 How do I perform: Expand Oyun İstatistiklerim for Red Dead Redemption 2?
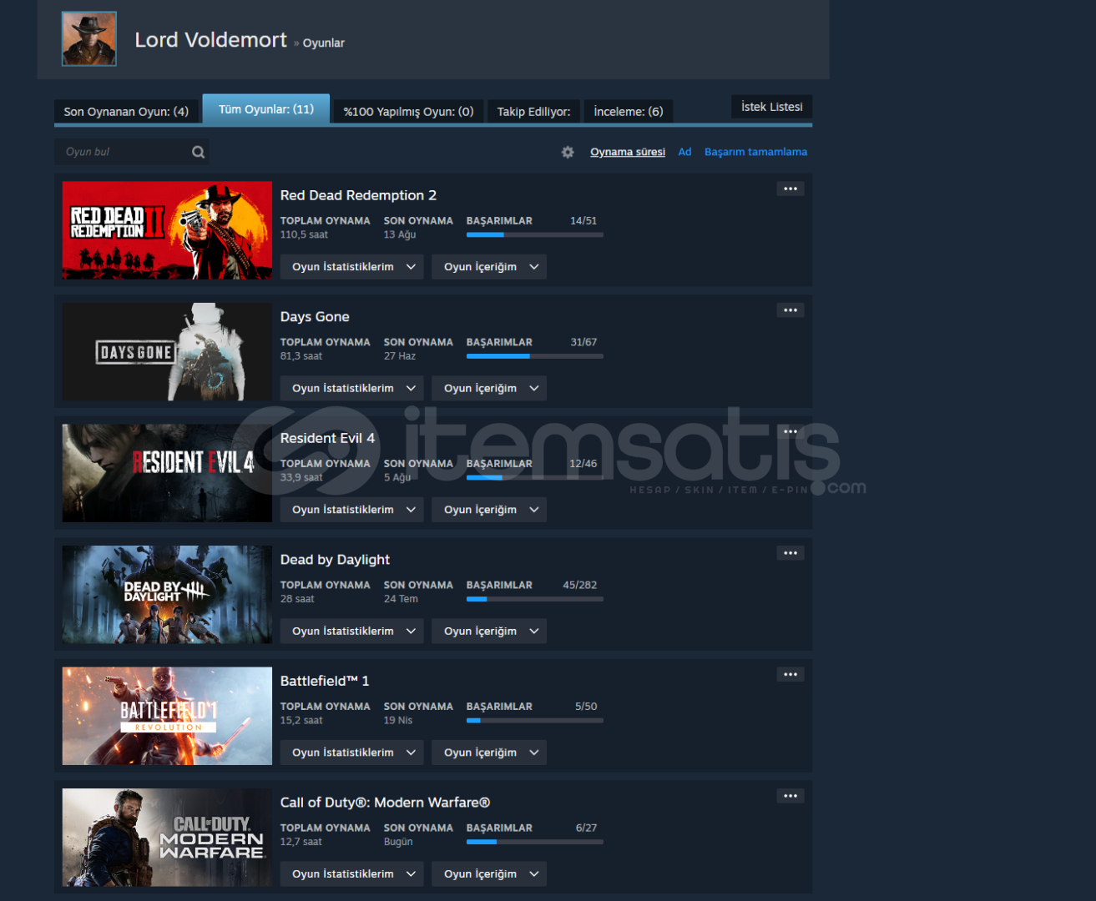tap(352, 267)
